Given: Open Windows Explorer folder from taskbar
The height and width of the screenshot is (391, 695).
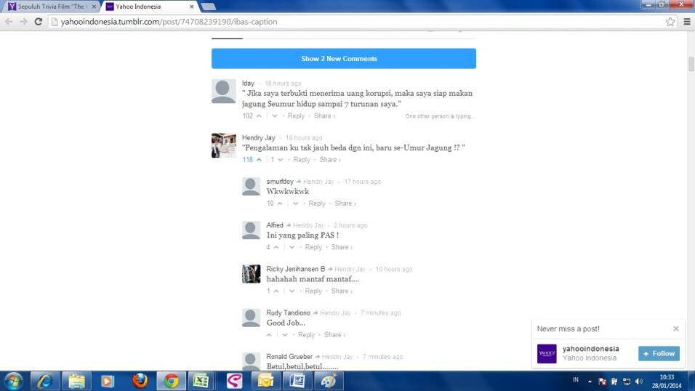Looking at the screenshot, I should [76, 382].
